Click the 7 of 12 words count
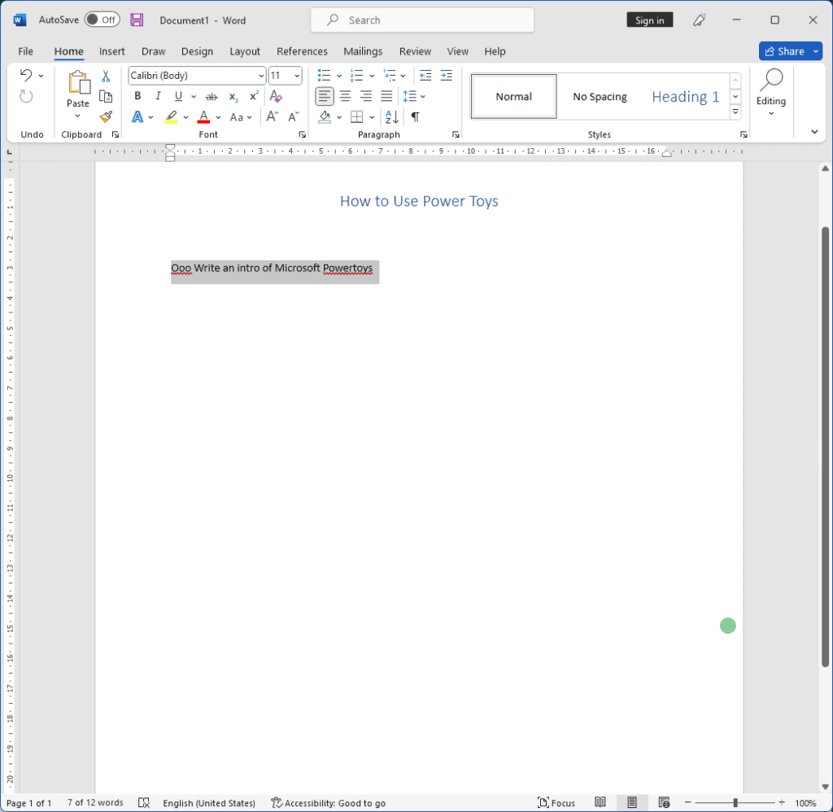Viewport: 833px width, 812px height. click(x=95, y=802)
